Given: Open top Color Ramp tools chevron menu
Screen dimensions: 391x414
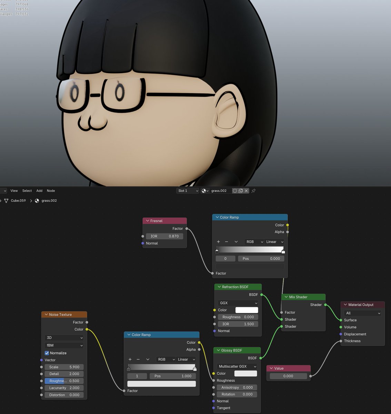Looking at the screenshot, I should (x=236, y=242).
